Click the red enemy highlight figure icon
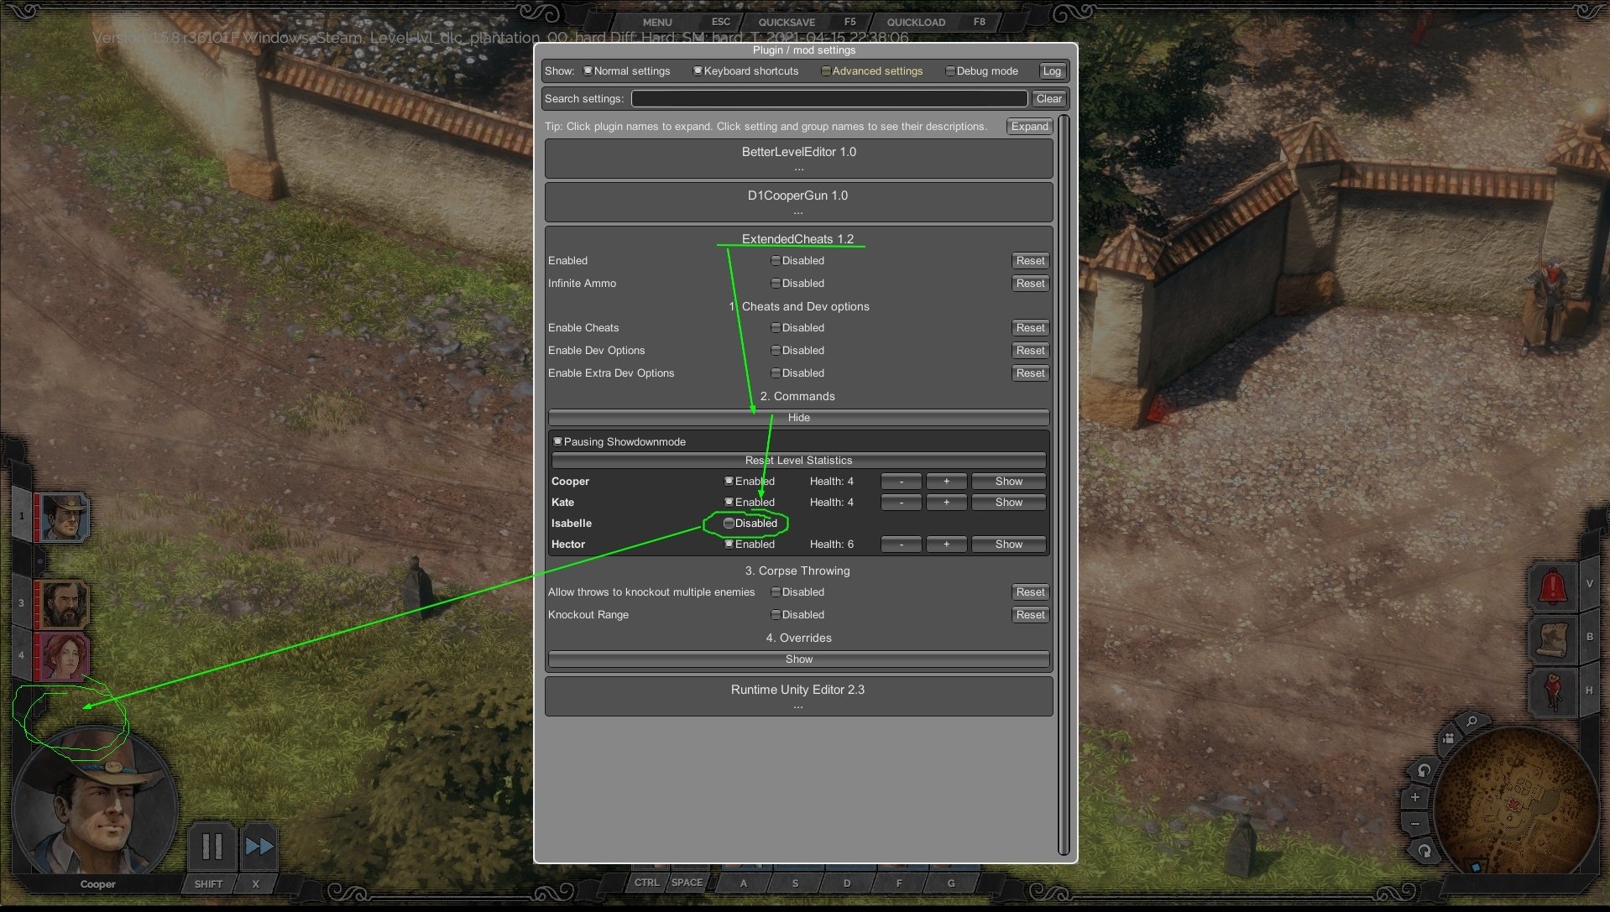 (1553, 691)
